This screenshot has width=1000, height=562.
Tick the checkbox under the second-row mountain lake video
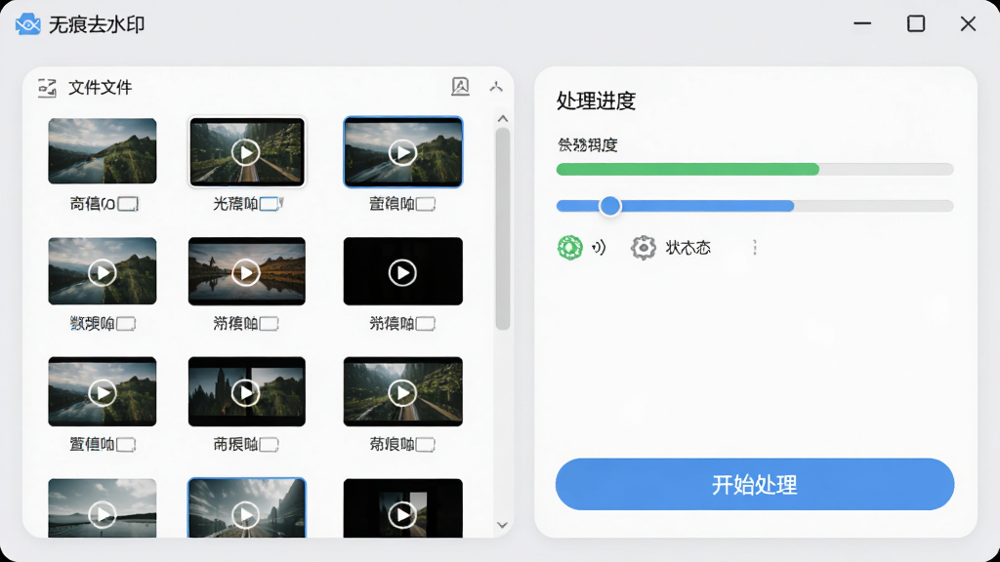[x=126, y=324]
